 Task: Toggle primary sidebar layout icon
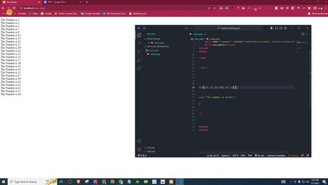tap(272, 28)
